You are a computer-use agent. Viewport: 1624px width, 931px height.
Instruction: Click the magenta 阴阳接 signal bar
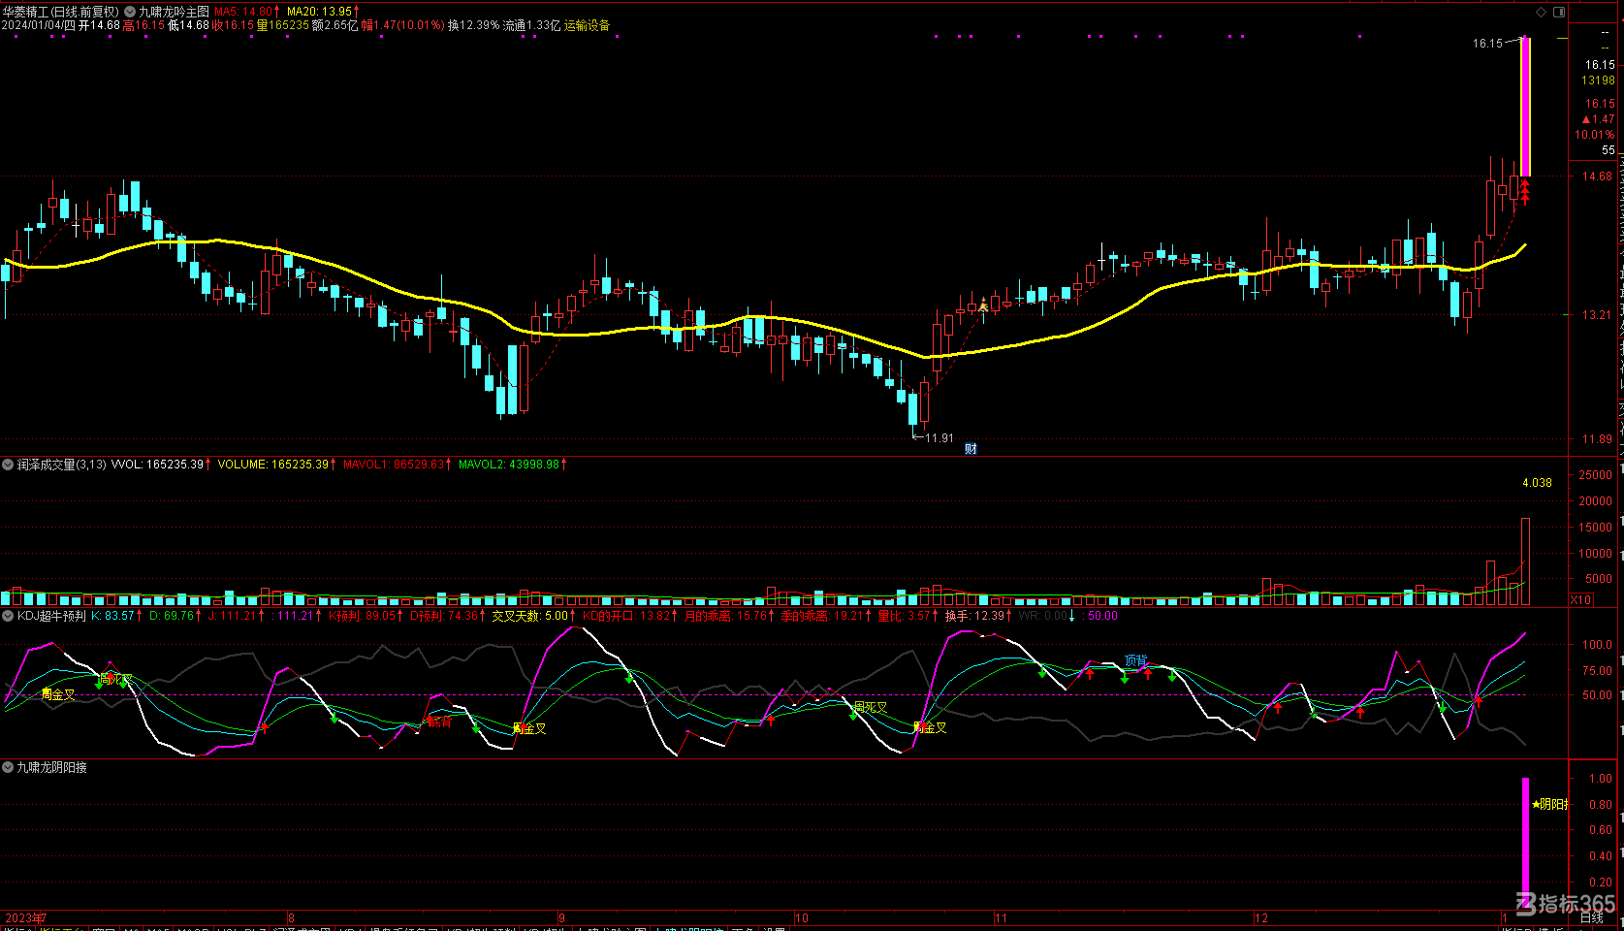[x=1525, y=844]
